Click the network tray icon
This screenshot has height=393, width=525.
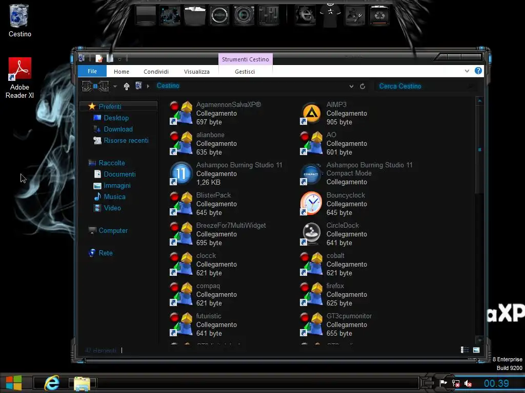coord(456,383)
